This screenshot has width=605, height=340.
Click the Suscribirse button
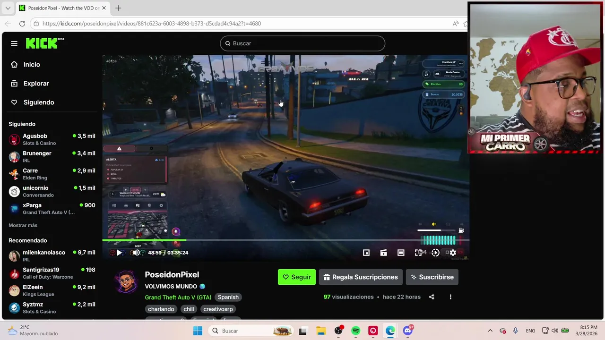(x=432, y=277)
